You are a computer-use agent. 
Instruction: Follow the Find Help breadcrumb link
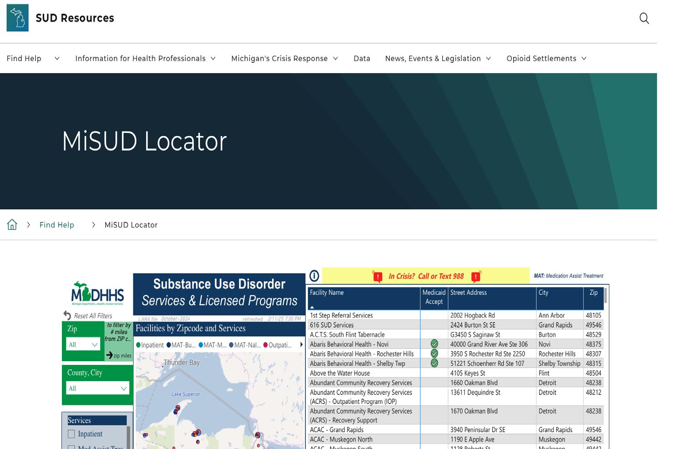click(x=56, y=225)
